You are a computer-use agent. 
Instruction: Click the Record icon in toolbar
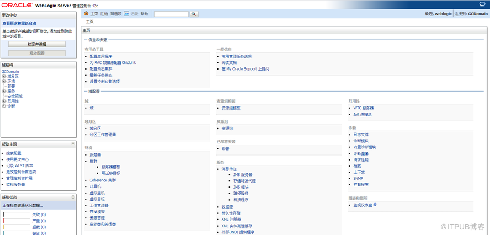[126, 13]
